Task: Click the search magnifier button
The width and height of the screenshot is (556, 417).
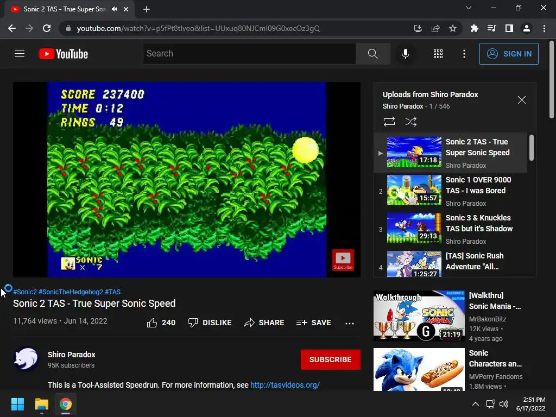Action: point(372,54)
